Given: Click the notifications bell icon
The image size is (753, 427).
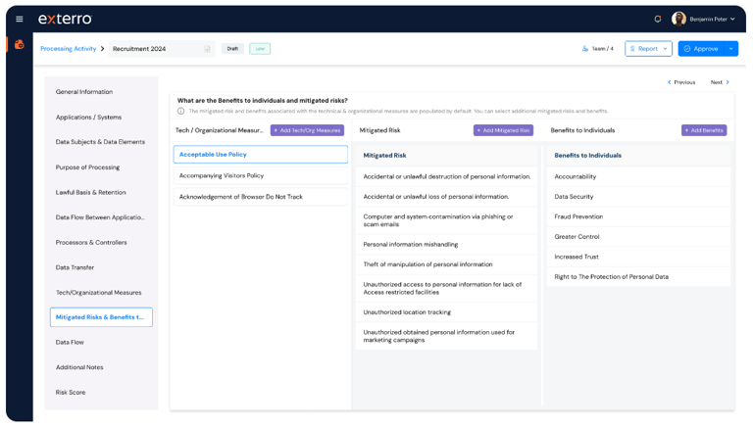Looking at the screenshot, I should click(x=658, y=19).
